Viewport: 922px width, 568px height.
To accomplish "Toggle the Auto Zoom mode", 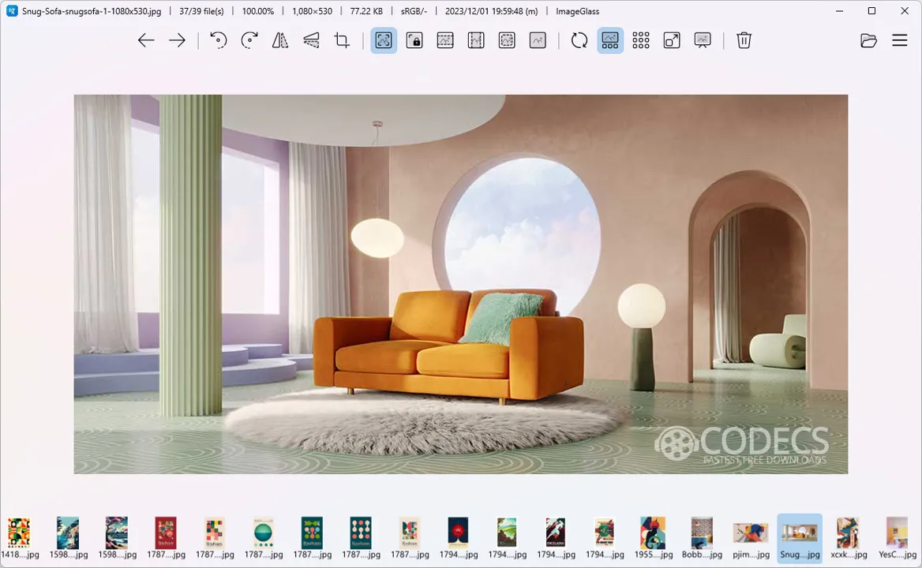I will point(384,40).
